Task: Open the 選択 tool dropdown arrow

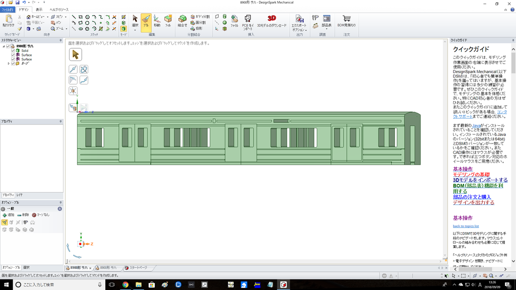Action: [x=135, y=30]
